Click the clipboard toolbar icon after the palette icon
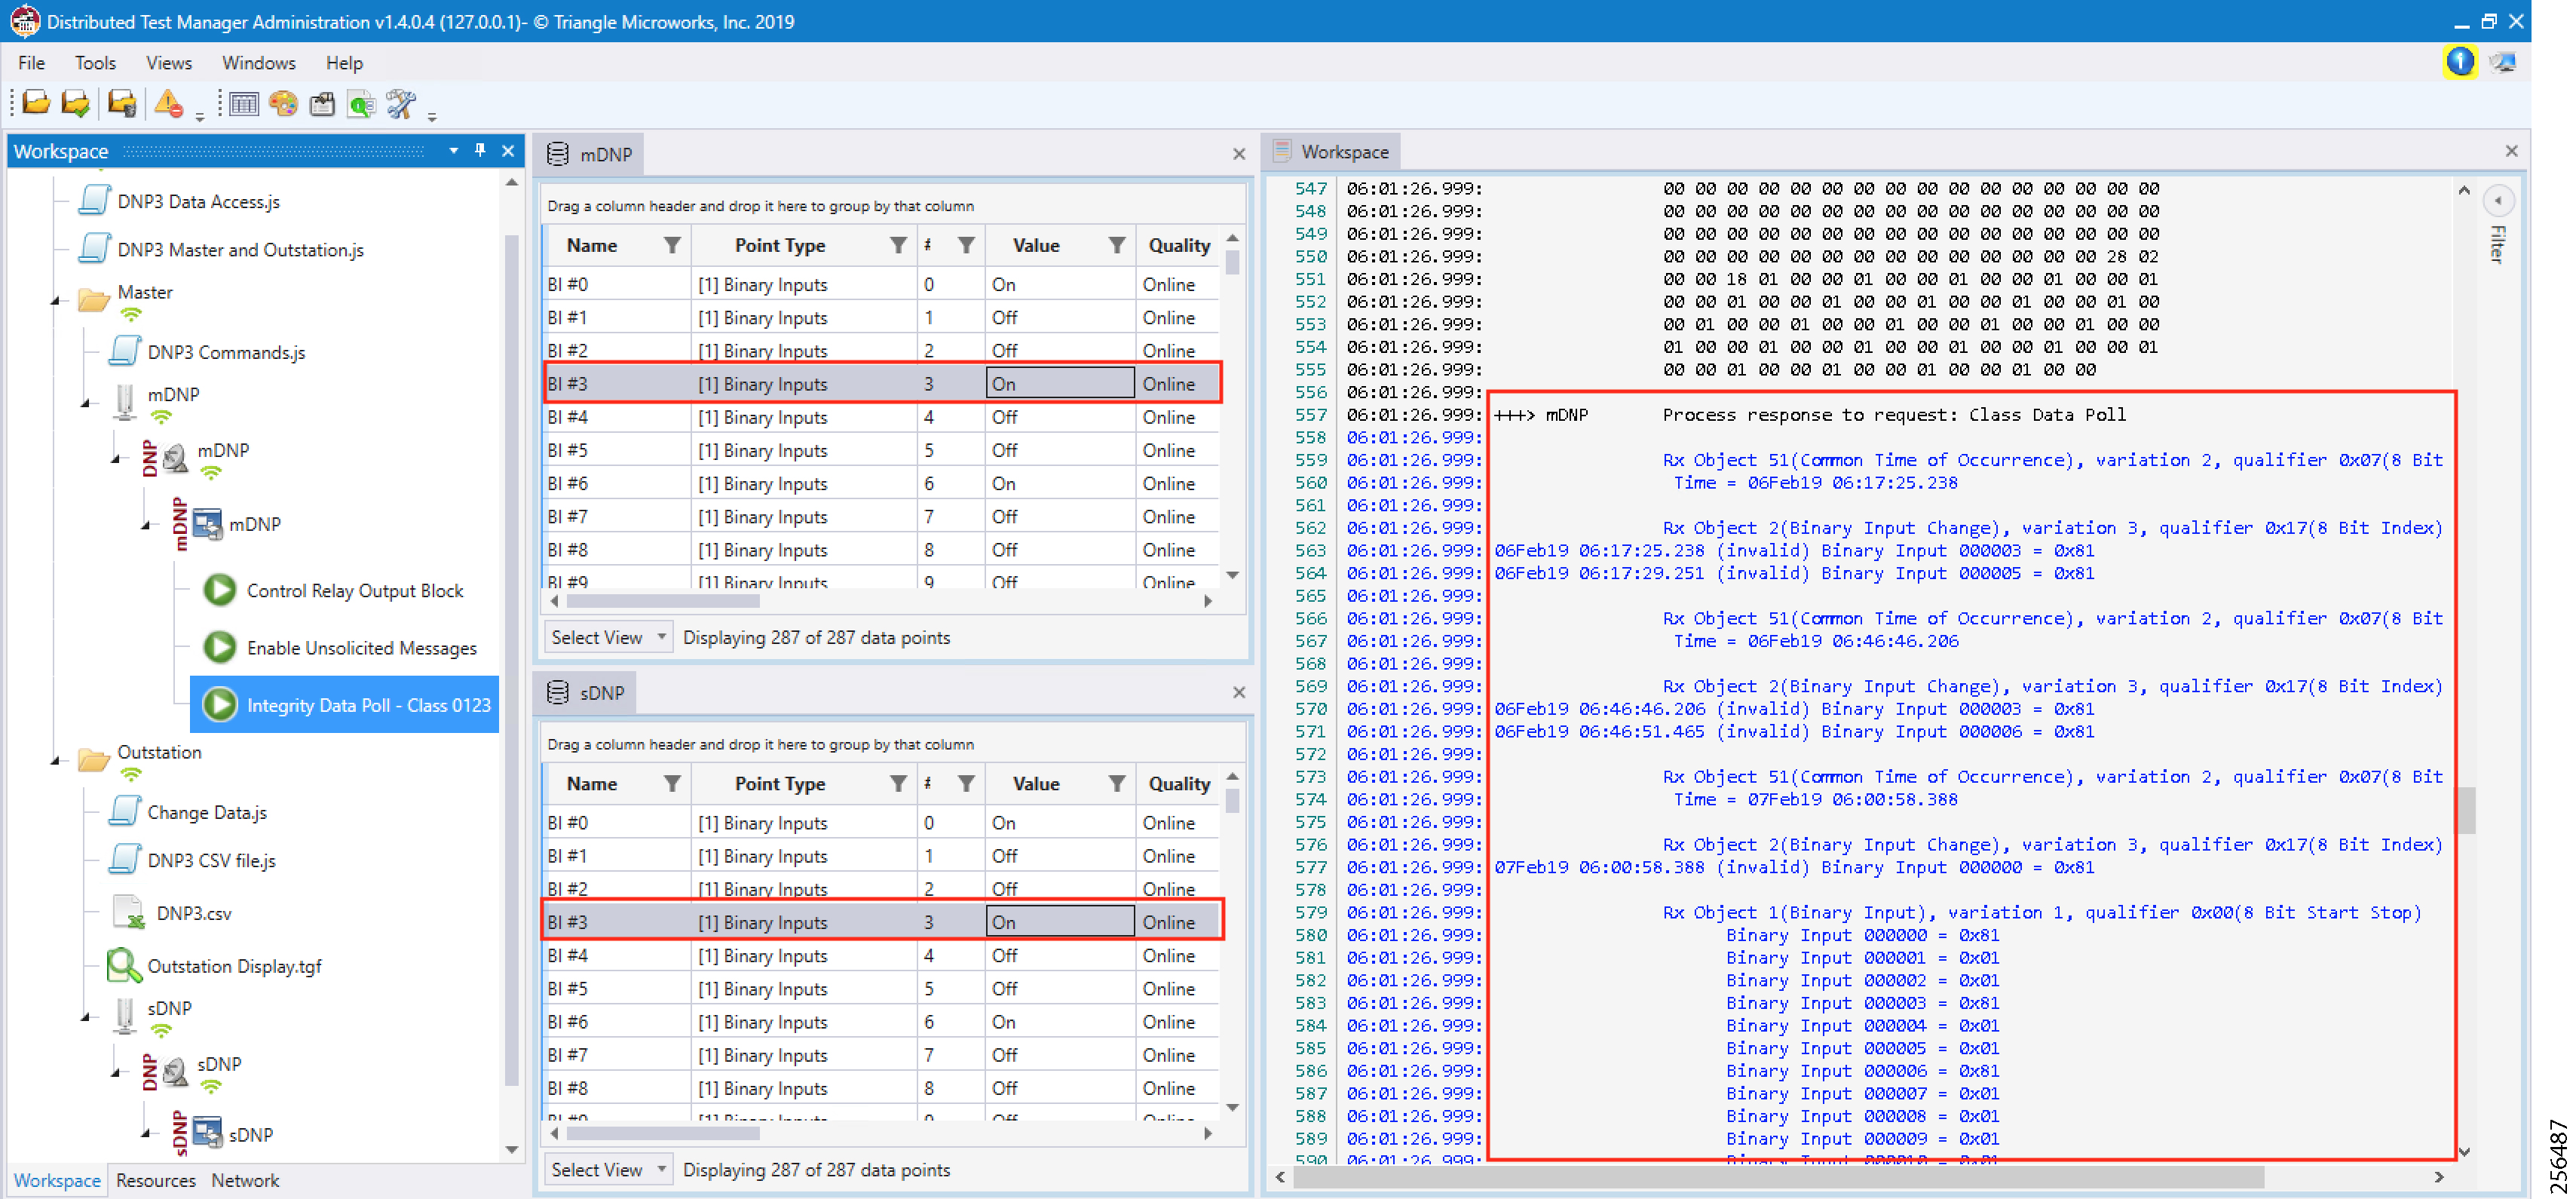2576x1199 pixels. pyautogui.click(x=322, y=103)
